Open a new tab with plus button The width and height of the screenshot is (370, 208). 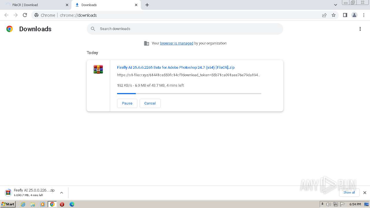coord(147,5)
